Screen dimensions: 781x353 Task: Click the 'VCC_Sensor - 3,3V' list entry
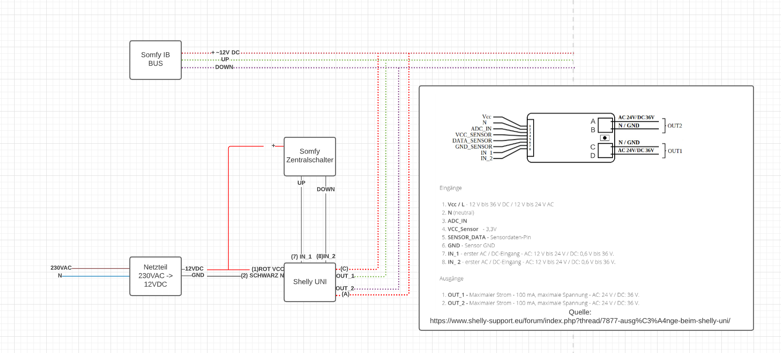[x=469, y=229]
